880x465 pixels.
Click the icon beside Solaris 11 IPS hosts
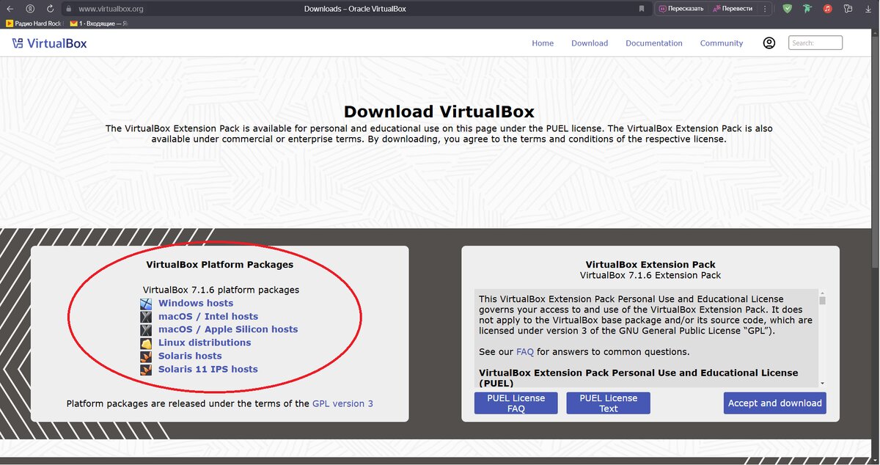[147, 370]
